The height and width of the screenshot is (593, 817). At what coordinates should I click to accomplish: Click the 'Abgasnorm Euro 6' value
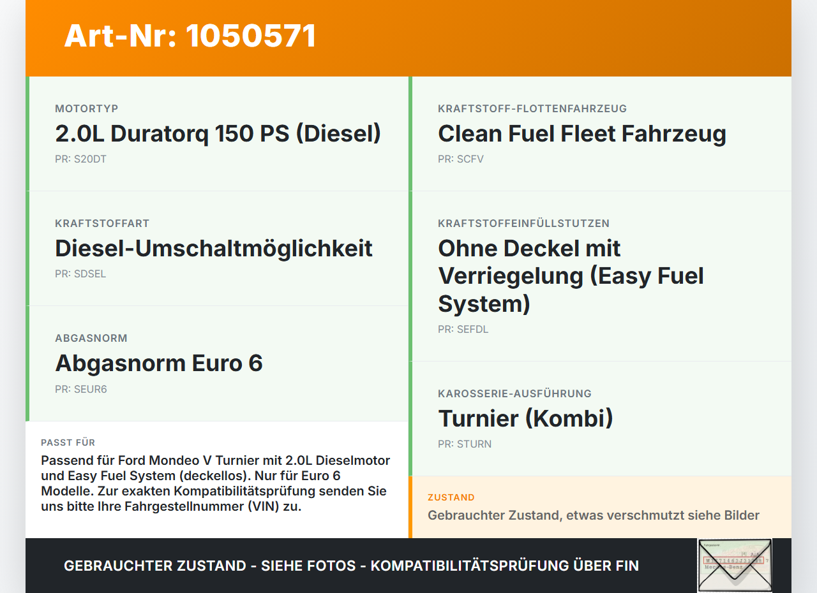point(159,363)
